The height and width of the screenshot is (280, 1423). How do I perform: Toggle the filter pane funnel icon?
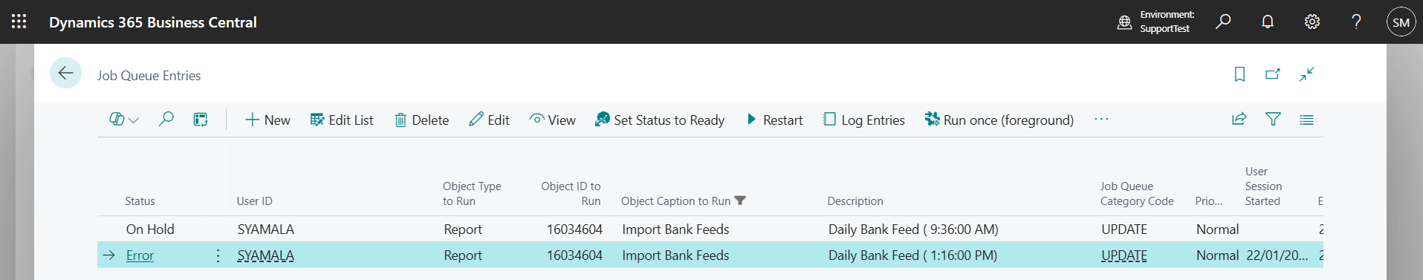tap(1273, 119)
